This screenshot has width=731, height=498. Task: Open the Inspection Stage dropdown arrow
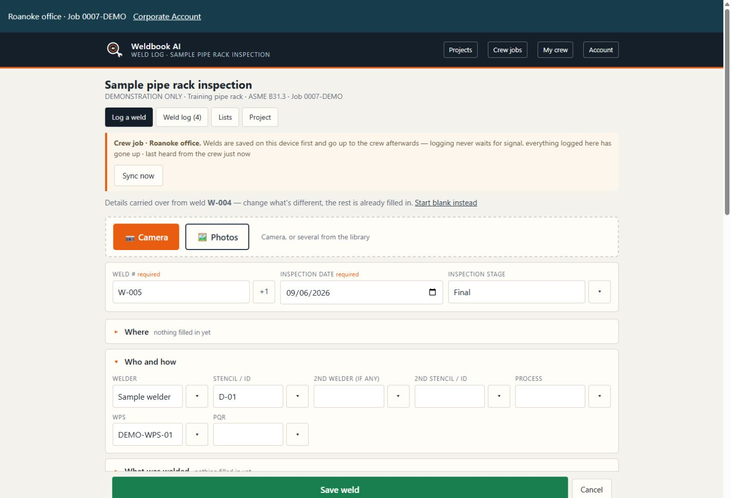tap(599, 292)
